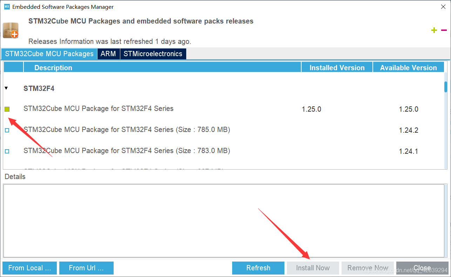Select the STM32F4 group row label
This screenshot has height=277, width=451.
(39, 88)
